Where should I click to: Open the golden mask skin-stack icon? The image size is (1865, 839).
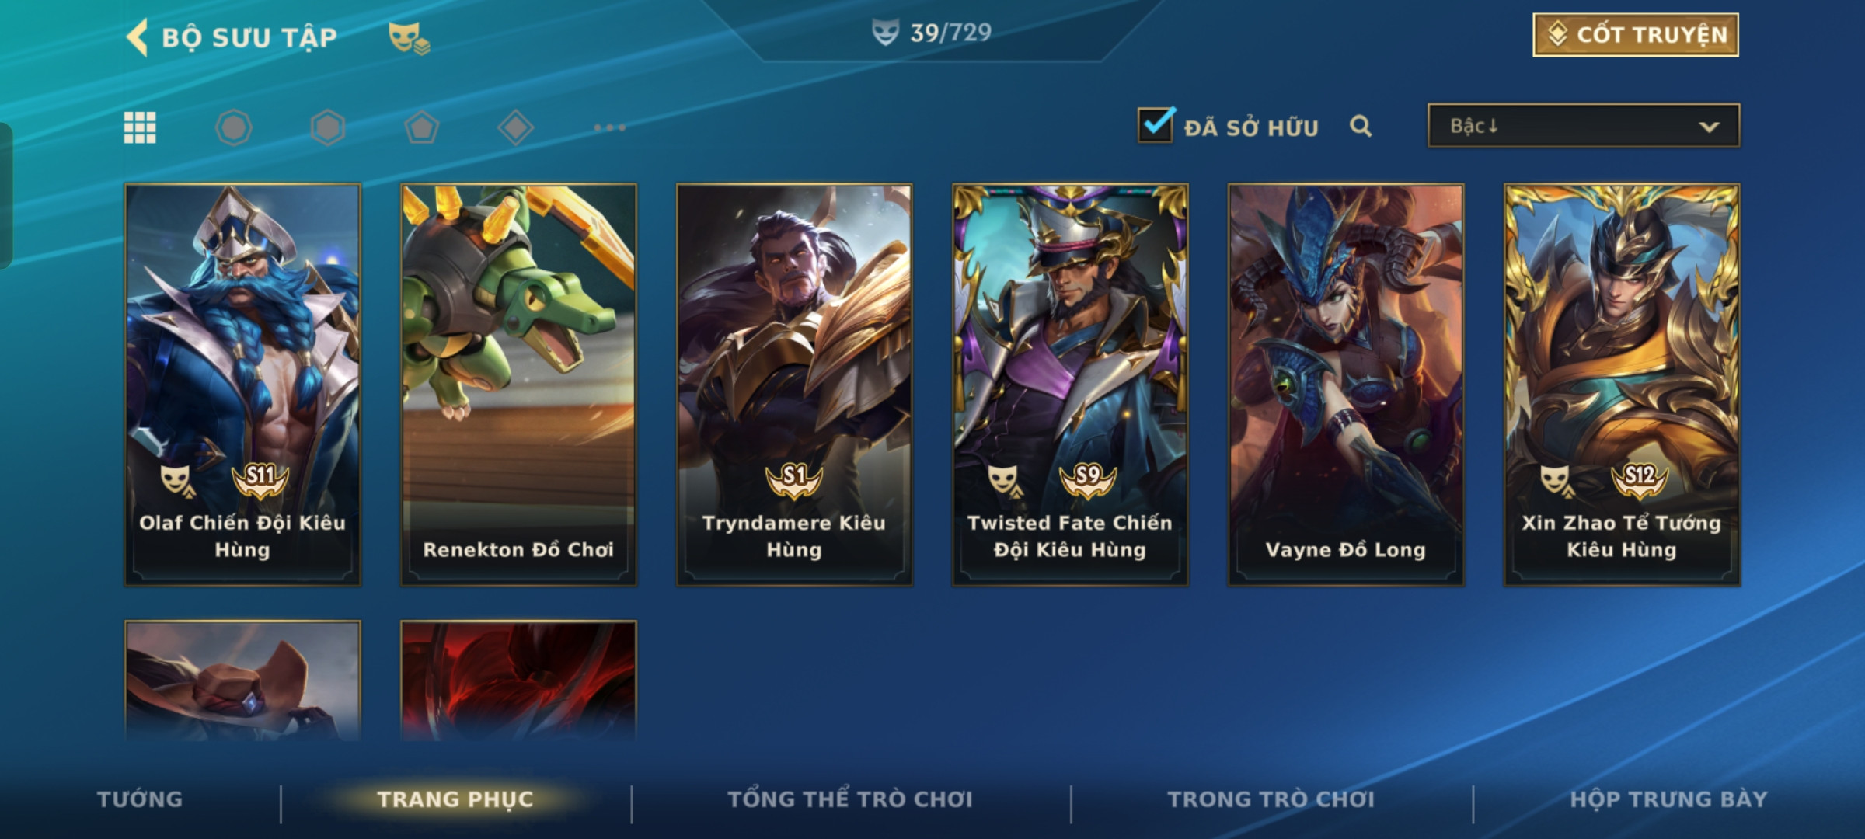coord(409,37)
